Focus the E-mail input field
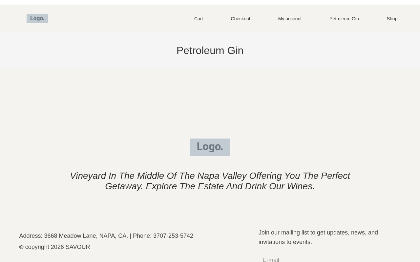 (328, 259)
